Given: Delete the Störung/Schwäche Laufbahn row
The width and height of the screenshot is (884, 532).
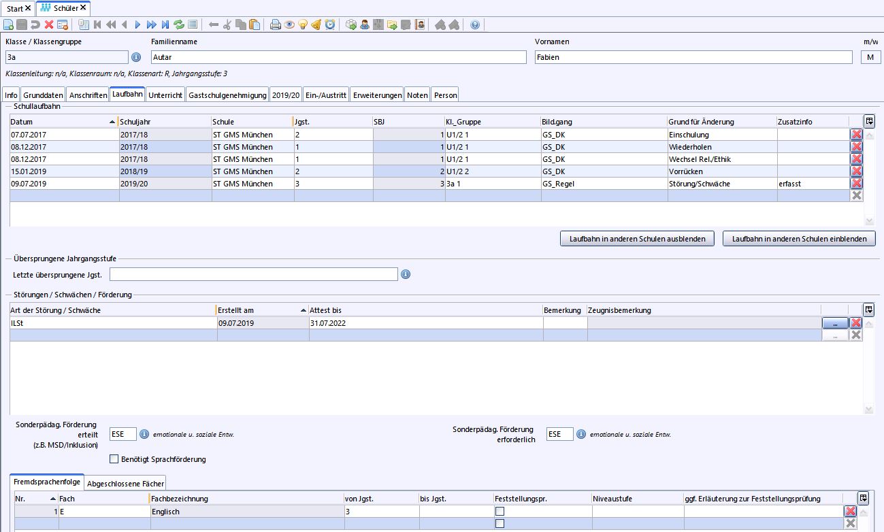Looking at the screenshot, I should [x=856, y=184].
